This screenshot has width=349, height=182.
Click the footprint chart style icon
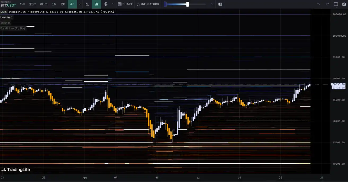click(106, 4)
